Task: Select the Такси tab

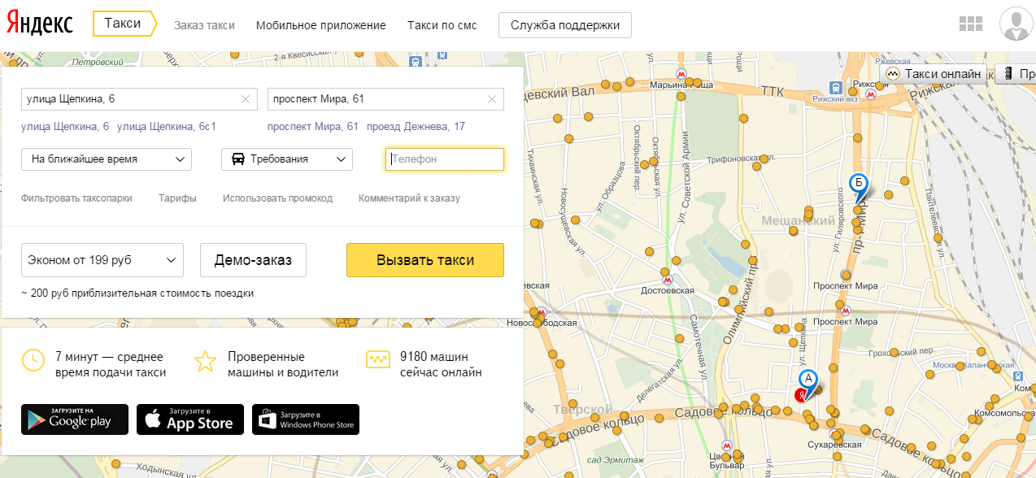Action: coord(124,24)
